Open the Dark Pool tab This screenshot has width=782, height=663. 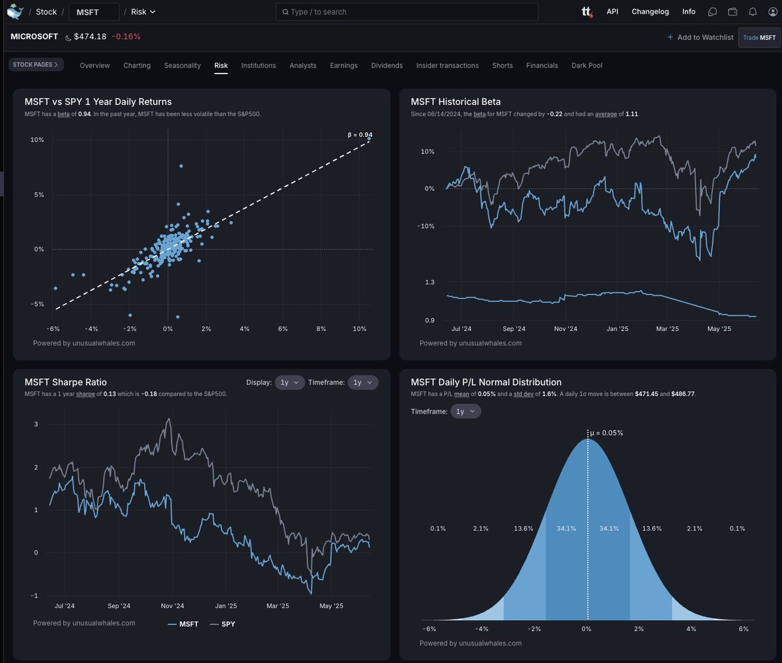(586, 65)
